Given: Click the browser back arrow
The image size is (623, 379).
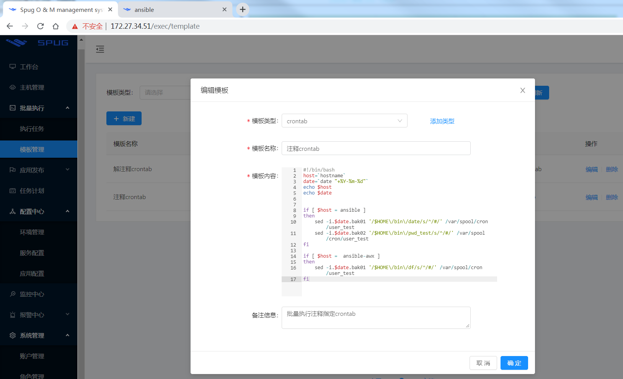Looking at the screenshot, I should 10,26.
